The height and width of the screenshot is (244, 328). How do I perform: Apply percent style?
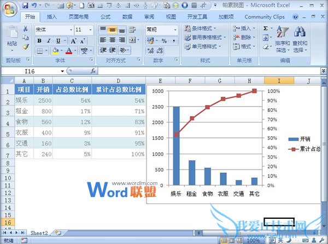coord(164,41)
